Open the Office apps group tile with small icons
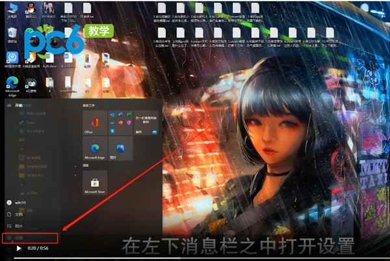390x261 pixels. [120, 123]
